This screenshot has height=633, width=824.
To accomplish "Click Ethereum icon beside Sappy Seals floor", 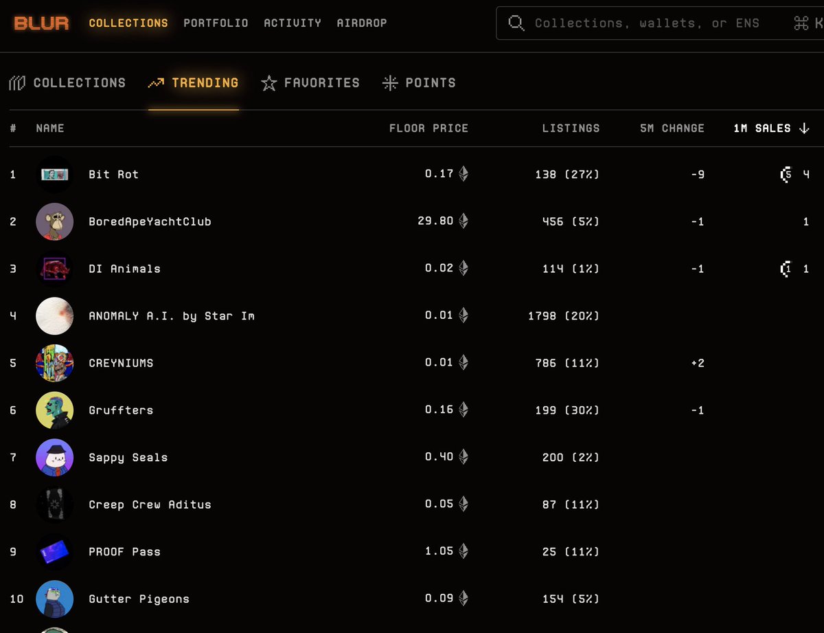I will (463, 457).
